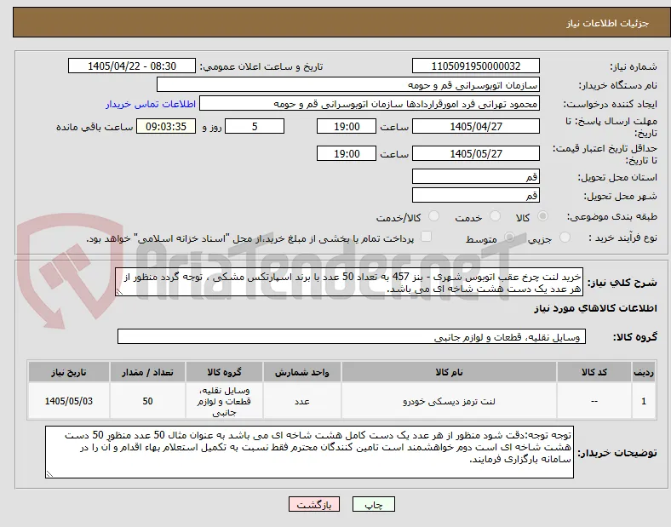Screen dimensions: 671x527
Task: Click the response deadline time 19:00 field
Action: click(347, 127)
